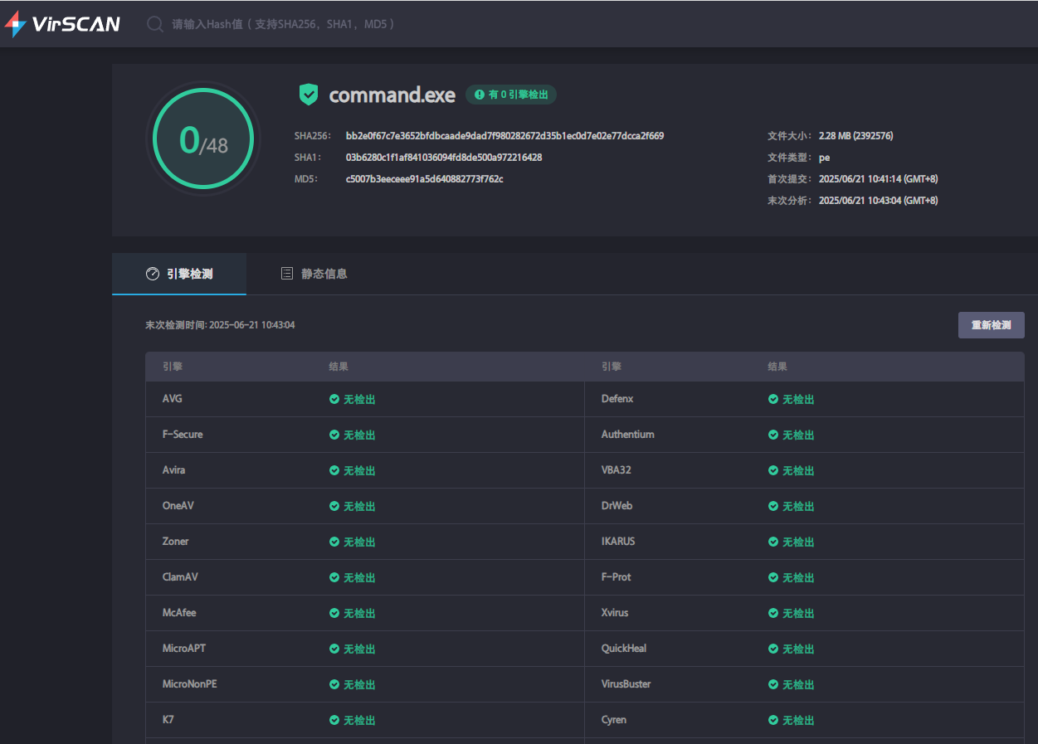
Task: Click the IKARUS engine name
Action: [x=618, y=542]
